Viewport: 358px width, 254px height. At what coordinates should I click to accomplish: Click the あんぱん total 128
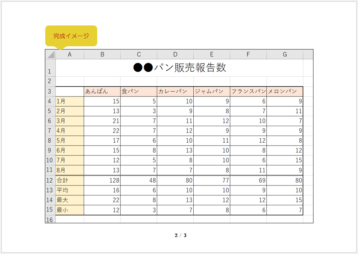[x=102, y=180]
